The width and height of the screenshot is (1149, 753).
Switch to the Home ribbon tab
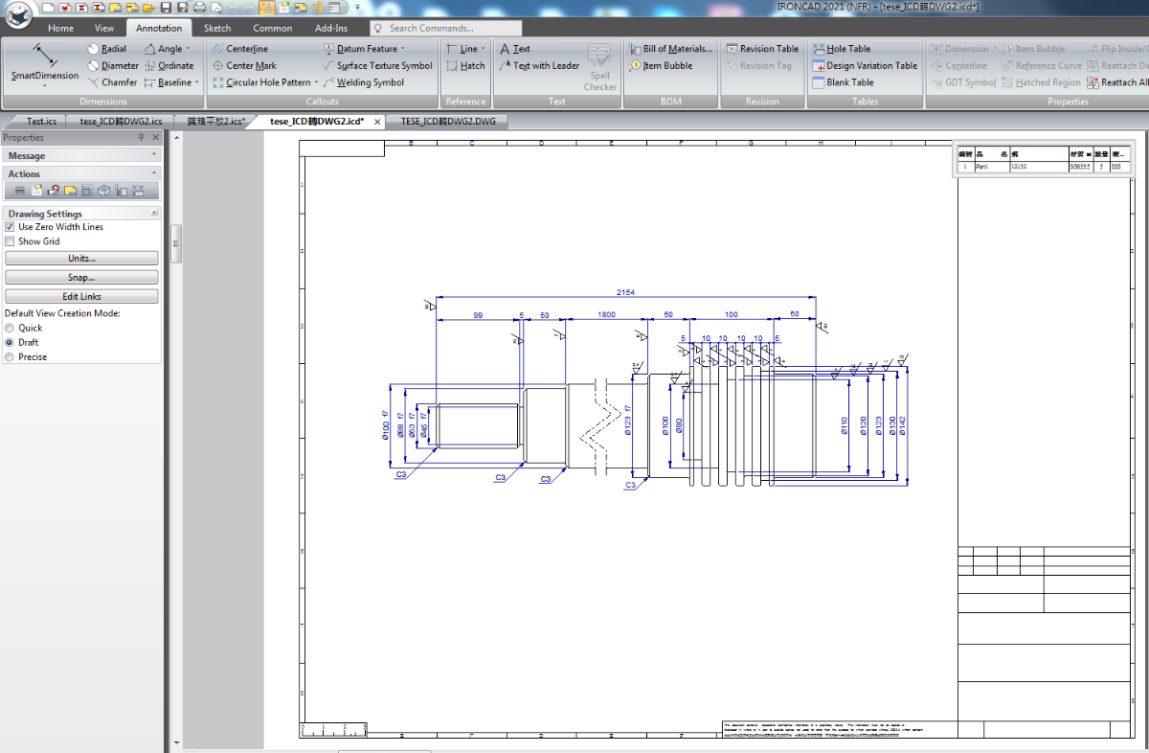click(60, 28)
